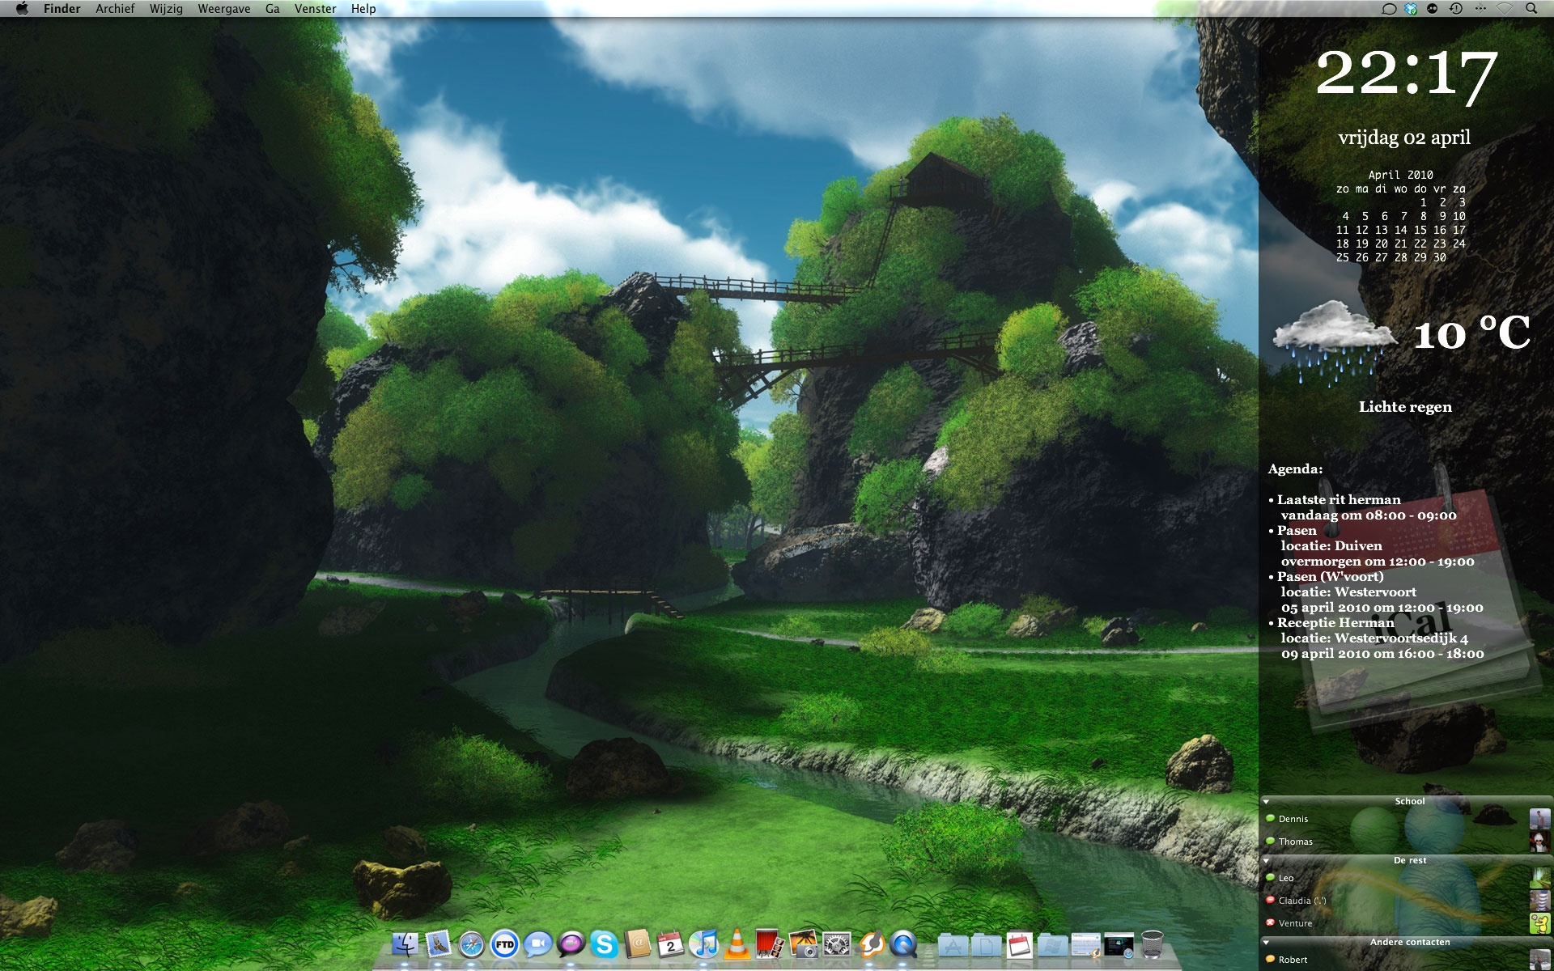Open the Weergave menu

point(223,9)
